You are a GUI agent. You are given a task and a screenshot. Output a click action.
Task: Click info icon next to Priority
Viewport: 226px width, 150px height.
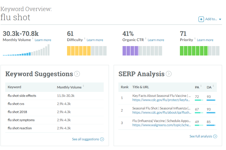tap(195, 39)
